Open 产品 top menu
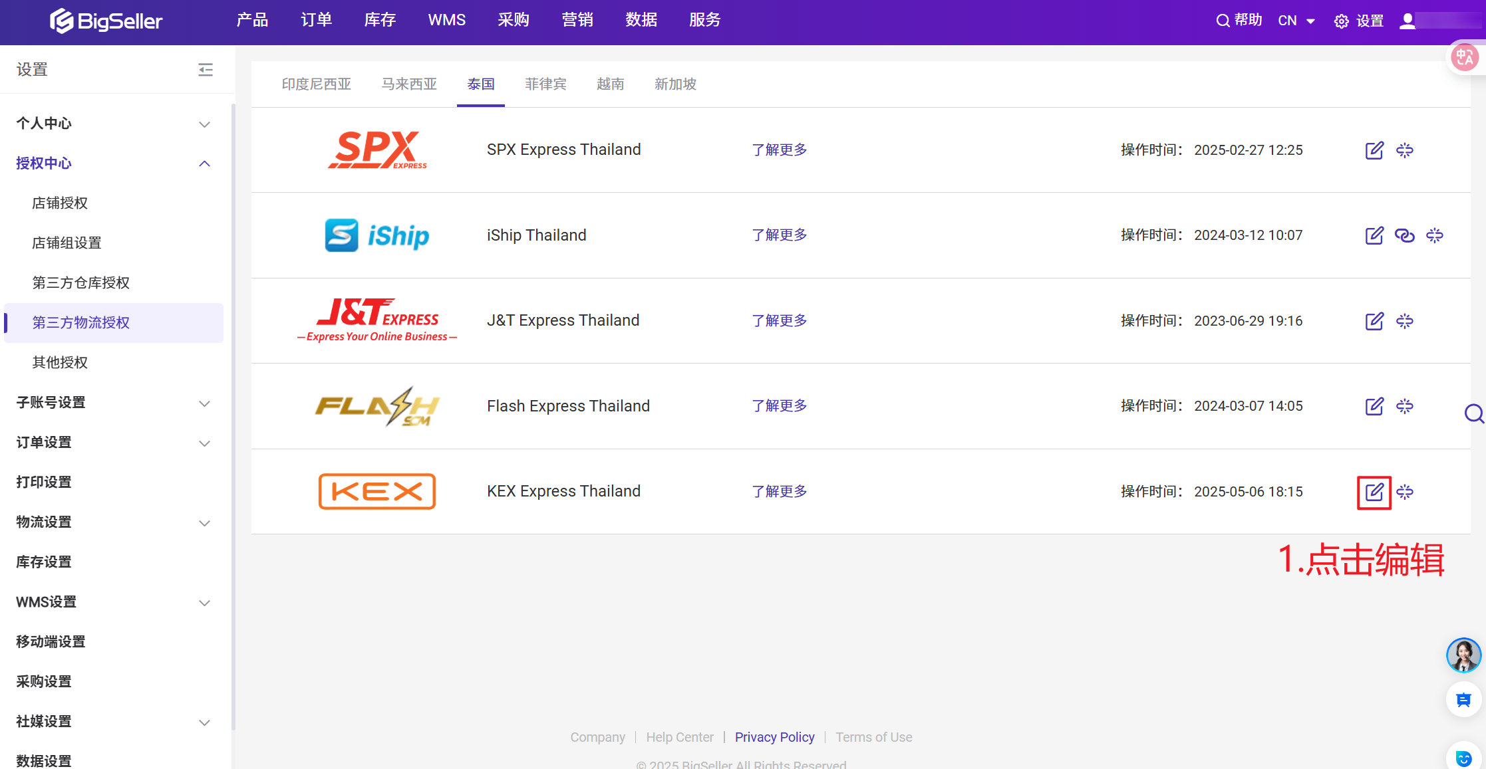 pyautogui.click(x=252, y=20)
